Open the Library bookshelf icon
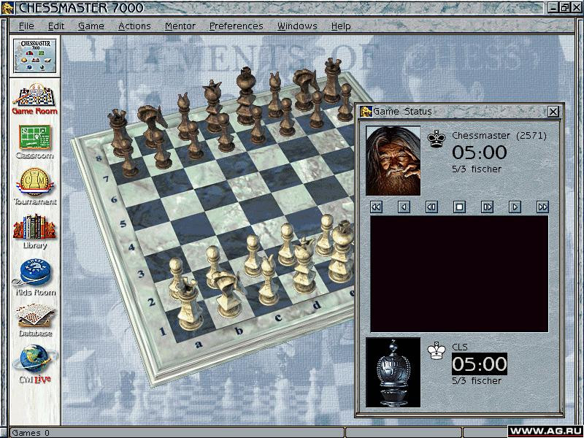The width and height of the screenshot is (584, 438). (x=34, y=231)
